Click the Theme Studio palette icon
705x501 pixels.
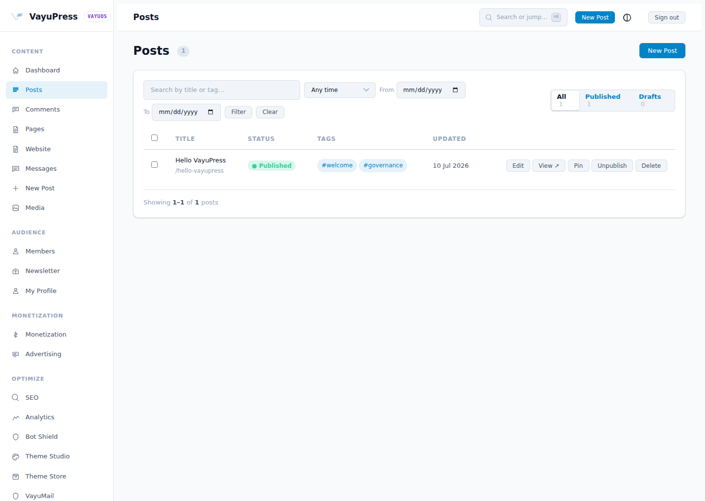[16, 456]
